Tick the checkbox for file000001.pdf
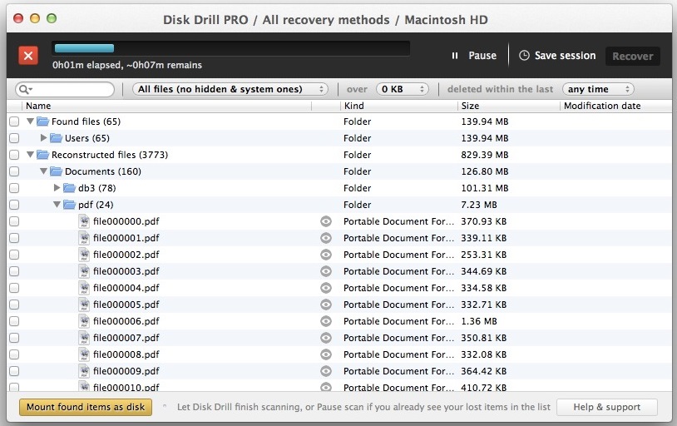The image size is (677, 426). 14,238
